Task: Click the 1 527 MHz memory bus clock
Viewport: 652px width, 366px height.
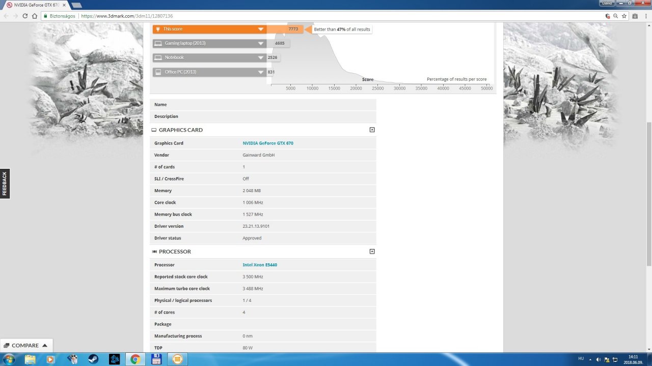Action: pos(253,215)
